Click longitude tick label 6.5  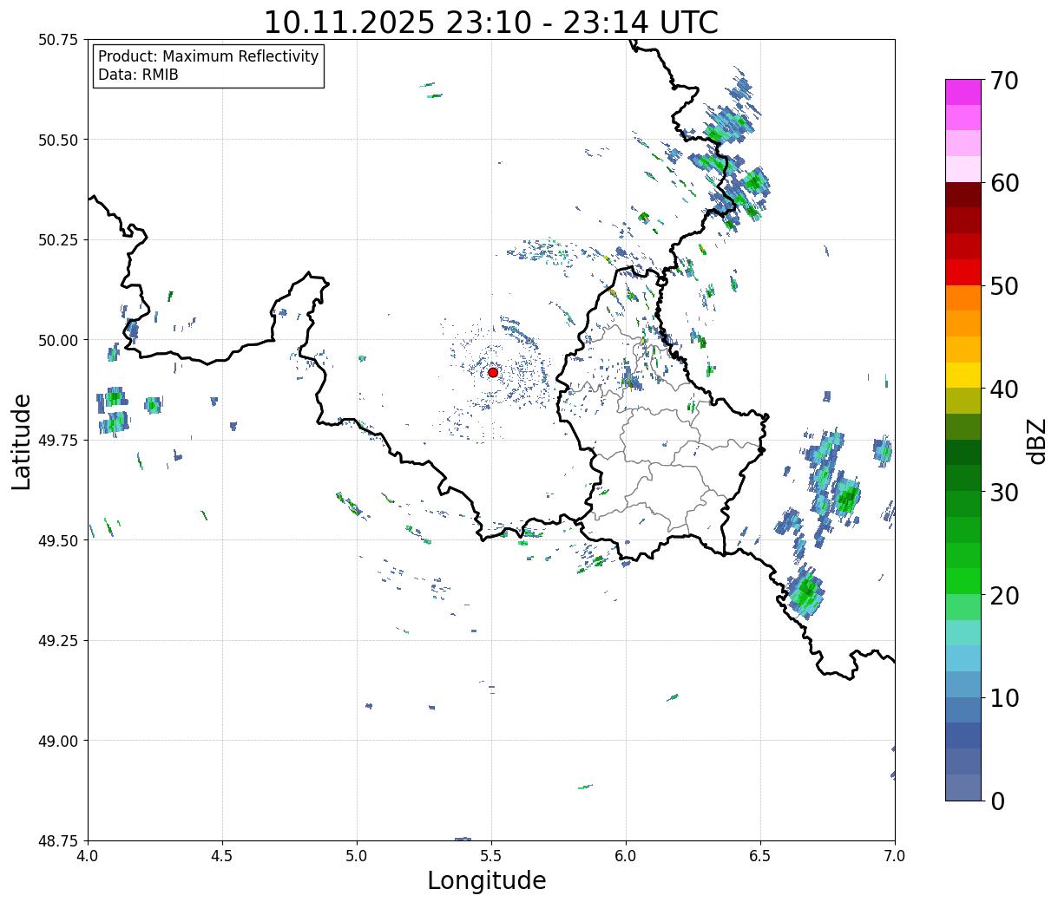760,856
